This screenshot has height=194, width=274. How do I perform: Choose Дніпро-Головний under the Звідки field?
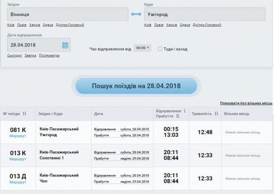(70, 25)
